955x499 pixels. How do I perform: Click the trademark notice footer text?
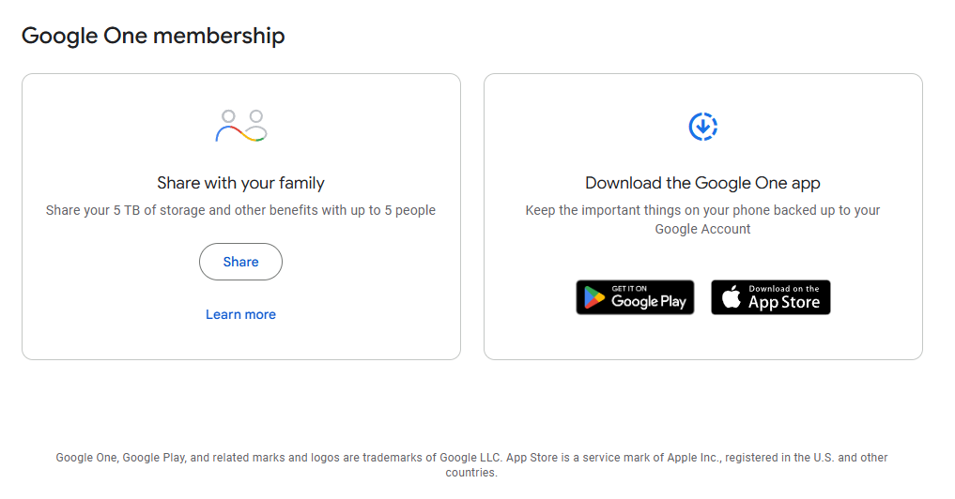471,465
